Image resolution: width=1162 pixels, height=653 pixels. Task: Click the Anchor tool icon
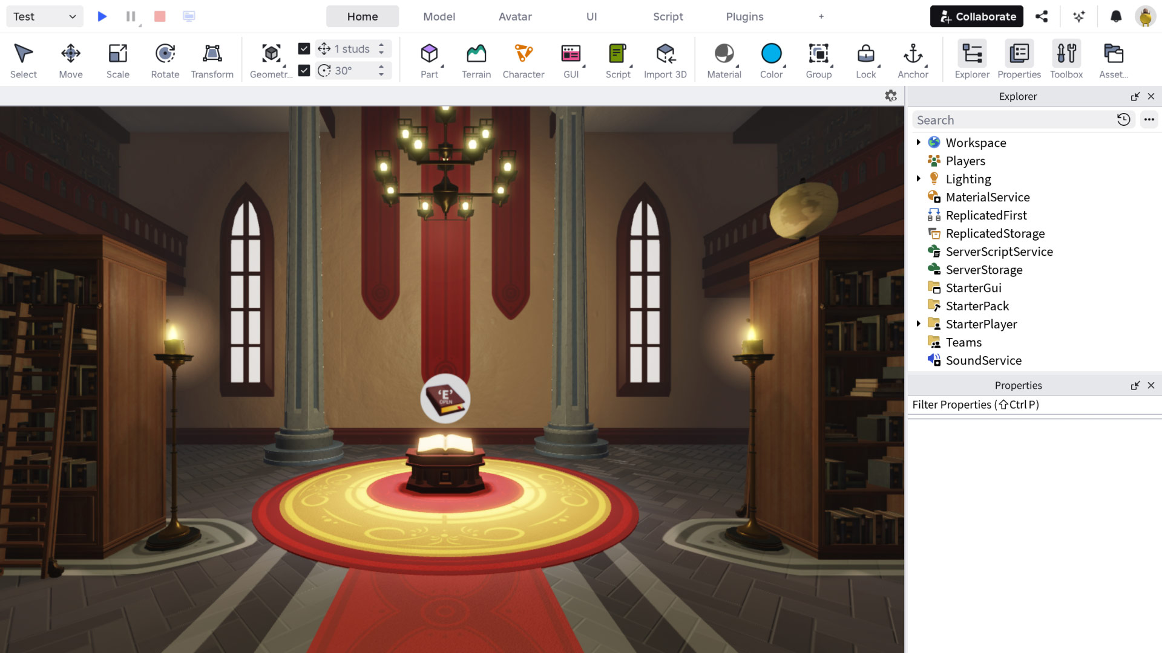point(913,60)
